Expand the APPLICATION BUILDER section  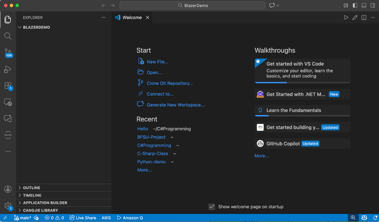pos(64,203)
